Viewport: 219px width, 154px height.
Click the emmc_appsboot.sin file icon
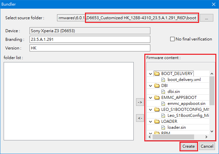[163, 104]
